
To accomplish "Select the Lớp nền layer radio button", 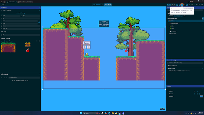I will [194, 94].
